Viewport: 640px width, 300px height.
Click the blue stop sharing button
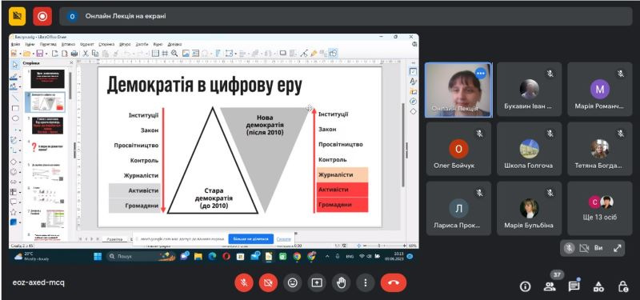point(250,238)
